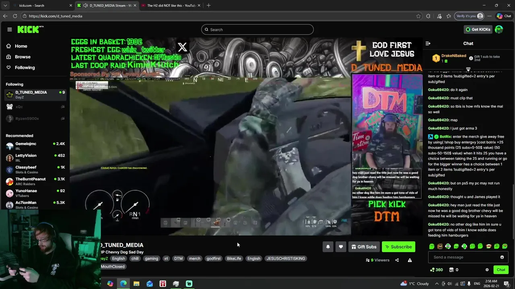
Task: Click the 'DTM' stream tag
Action: [178, 258]
